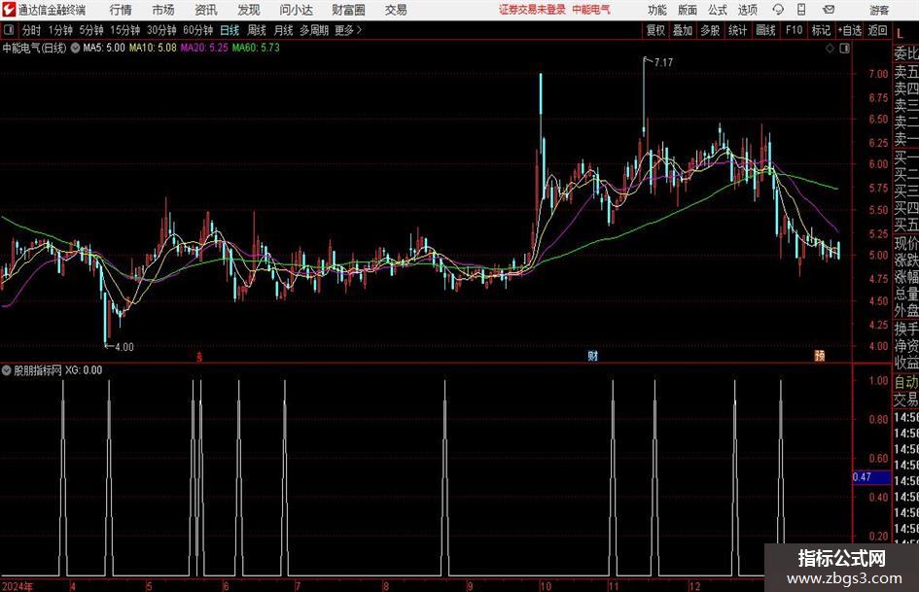Click the mobile phone icon
This screenshot has width=919, height=592.
[x=801, y=10]
